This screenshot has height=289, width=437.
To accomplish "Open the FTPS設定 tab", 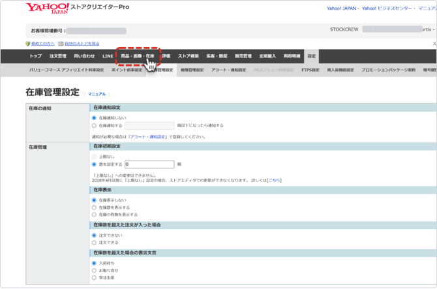I will (x=310, y=70).
